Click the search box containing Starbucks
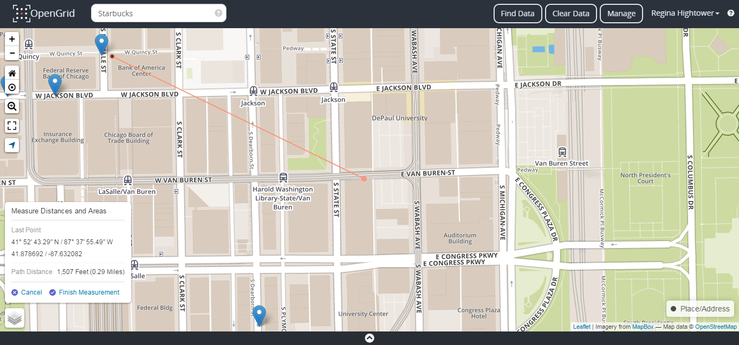This screenshot has height=345, width=739. click(x=159, y=14)
